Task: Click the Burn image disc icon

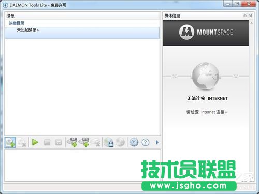Action: (x=120, y=142)
